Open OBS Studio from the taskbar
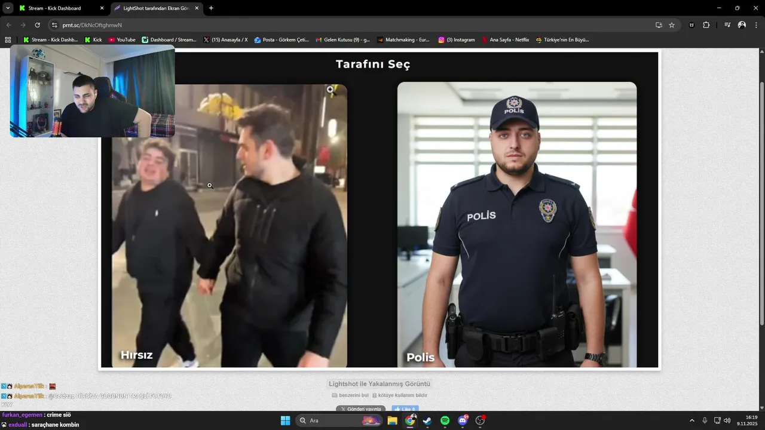 pyautogui.click(x=480, y=420)
